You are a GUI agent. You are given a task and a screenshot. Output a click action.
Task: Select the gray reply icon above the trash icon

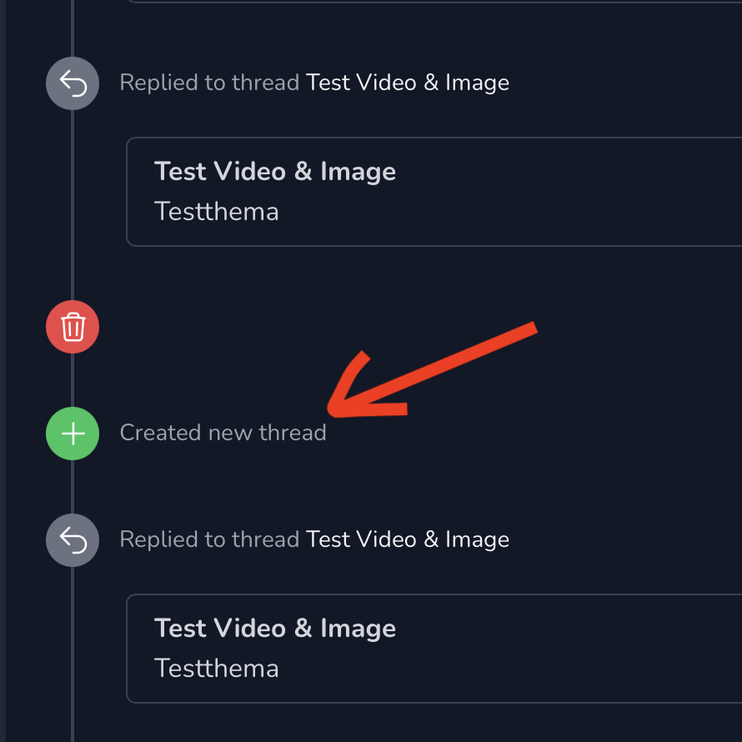coord(73,83)
